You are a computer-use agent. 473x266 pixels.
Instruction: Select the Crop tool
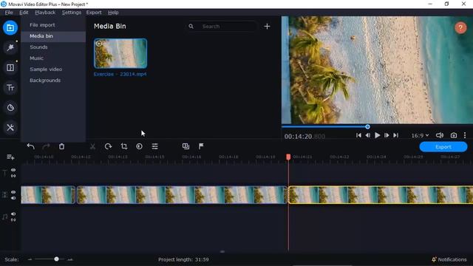pyautogui.click(x=123, y=146)
